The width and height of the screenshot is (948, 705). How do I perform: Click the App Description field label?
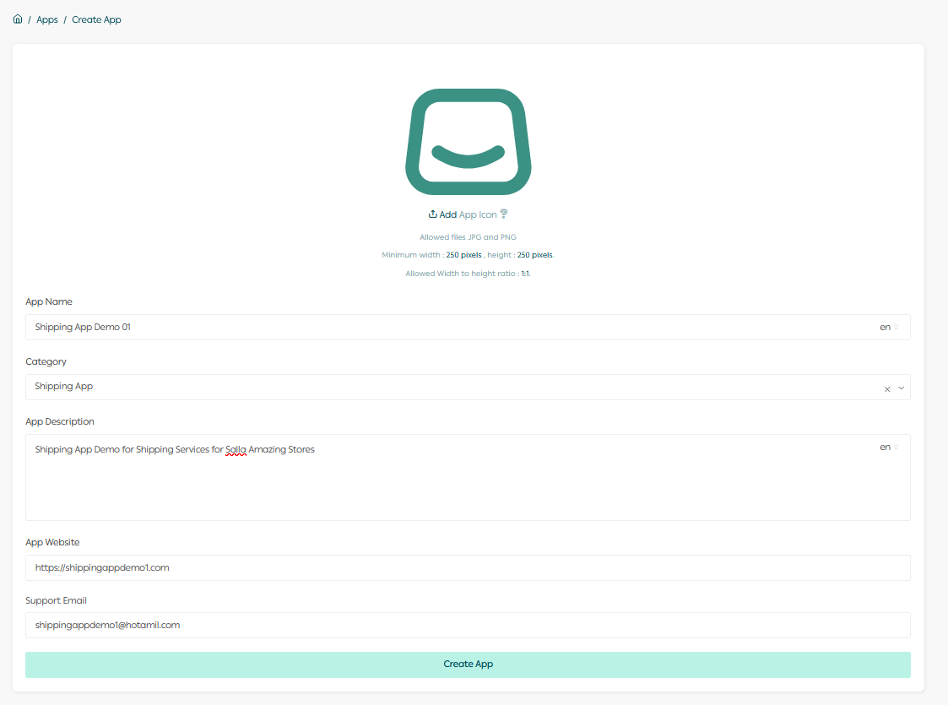[60, 421]
